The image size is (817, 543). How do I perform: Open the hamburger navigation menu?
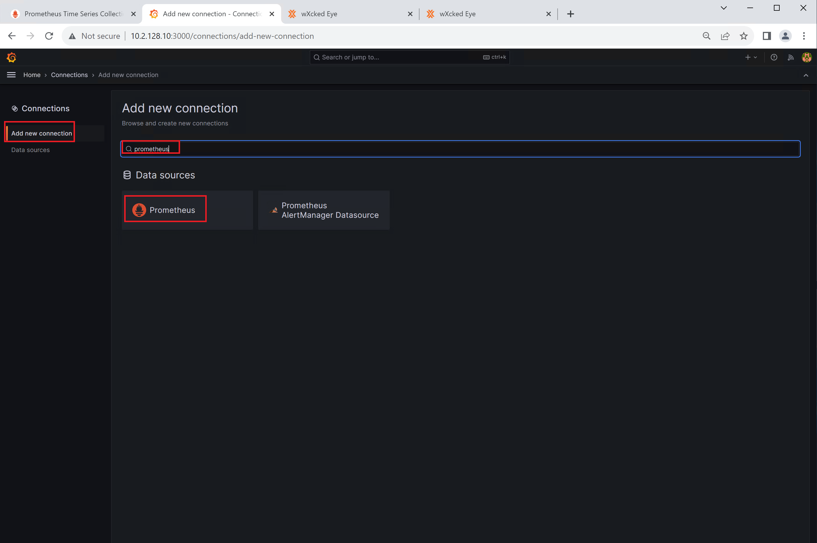(x=11, y=75)
